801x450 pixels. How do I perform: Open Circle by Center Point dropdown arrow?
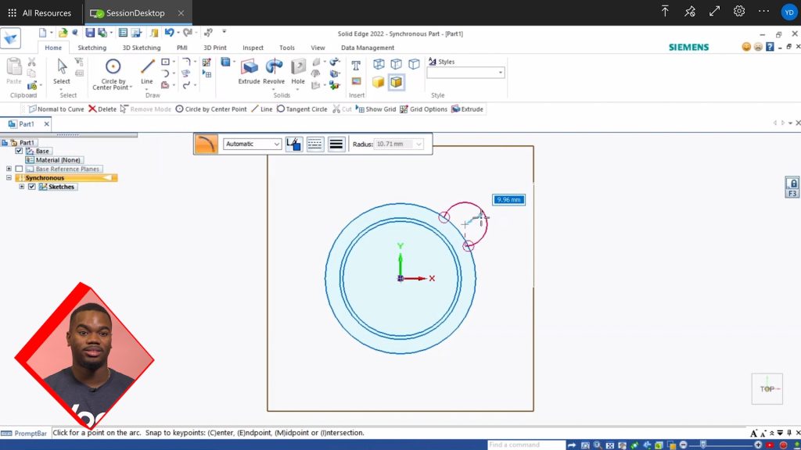[131, 87]
